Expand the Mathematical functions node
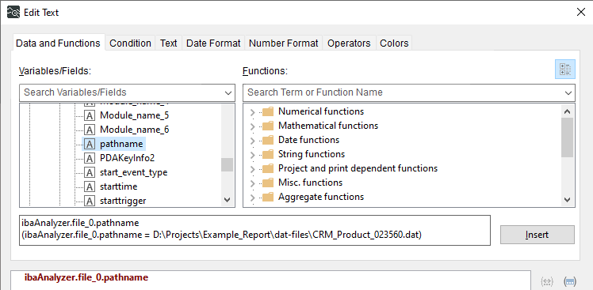Screen dimensions: 593x290 253,126
